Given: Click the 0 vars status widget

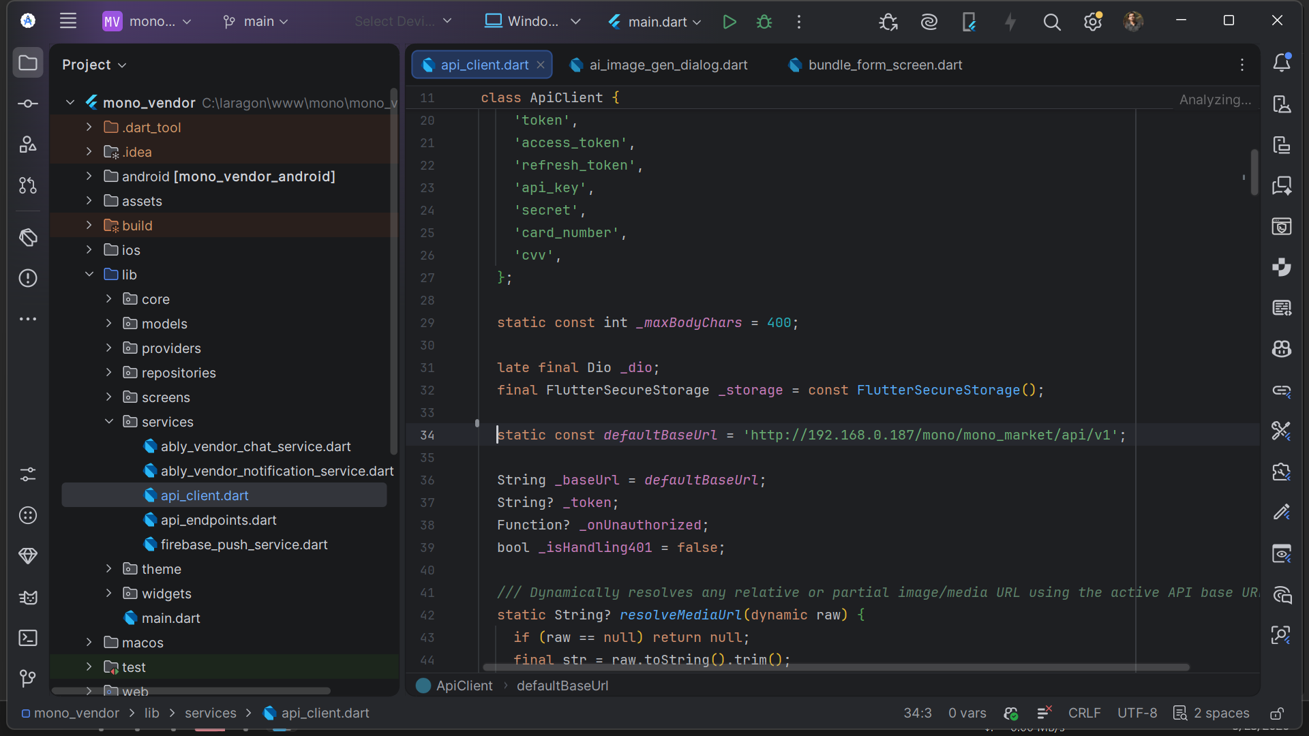Looking at the screenshot, I should pyautogui.click(x=967, y=714).
